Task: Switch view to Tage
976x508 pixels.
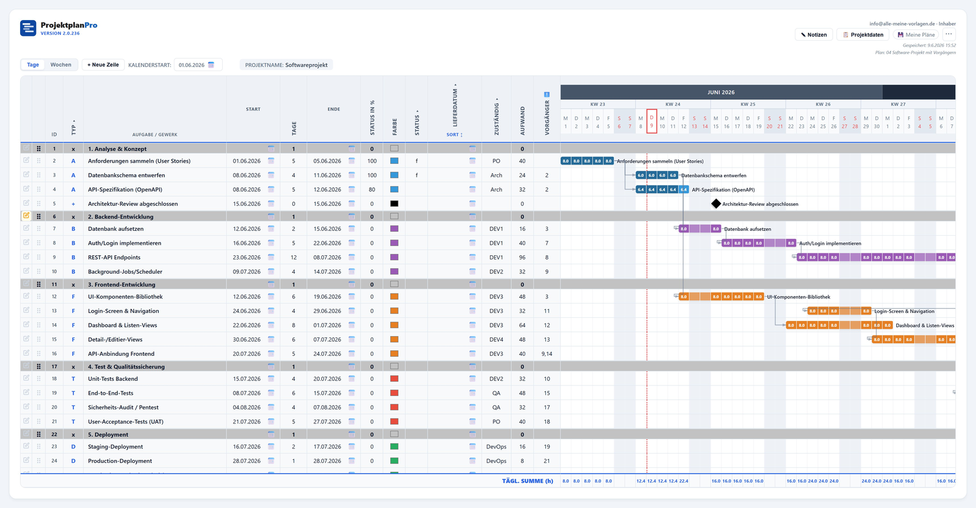Action: click(x=33, y=65)
